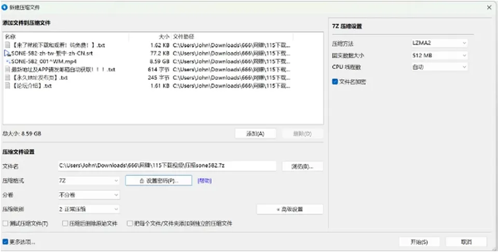Select the 【永久地址发布页】.txt file row
Viewport: 498px width, 252px height.
click(148, 77)
